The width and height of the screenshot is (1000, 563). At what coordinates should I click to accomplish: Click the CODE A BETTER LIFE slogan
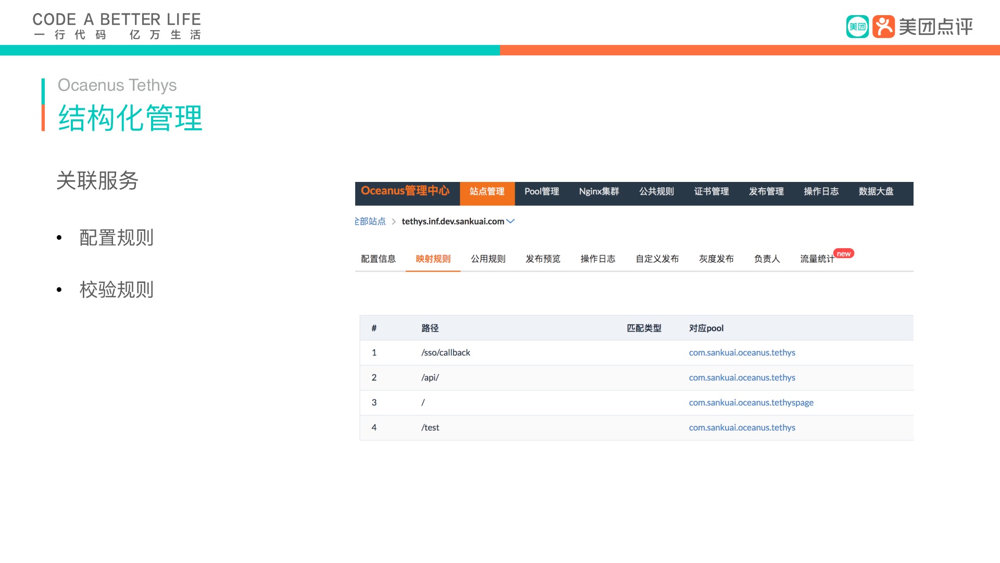[x=117, y=20]
